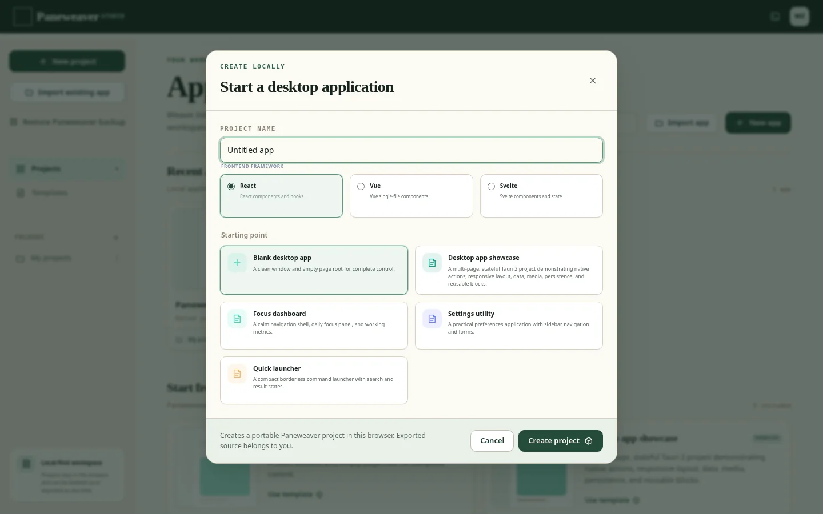The image size is (823, 514).
Task: Click the Quick launcher template icon
Action: [237, 374]
